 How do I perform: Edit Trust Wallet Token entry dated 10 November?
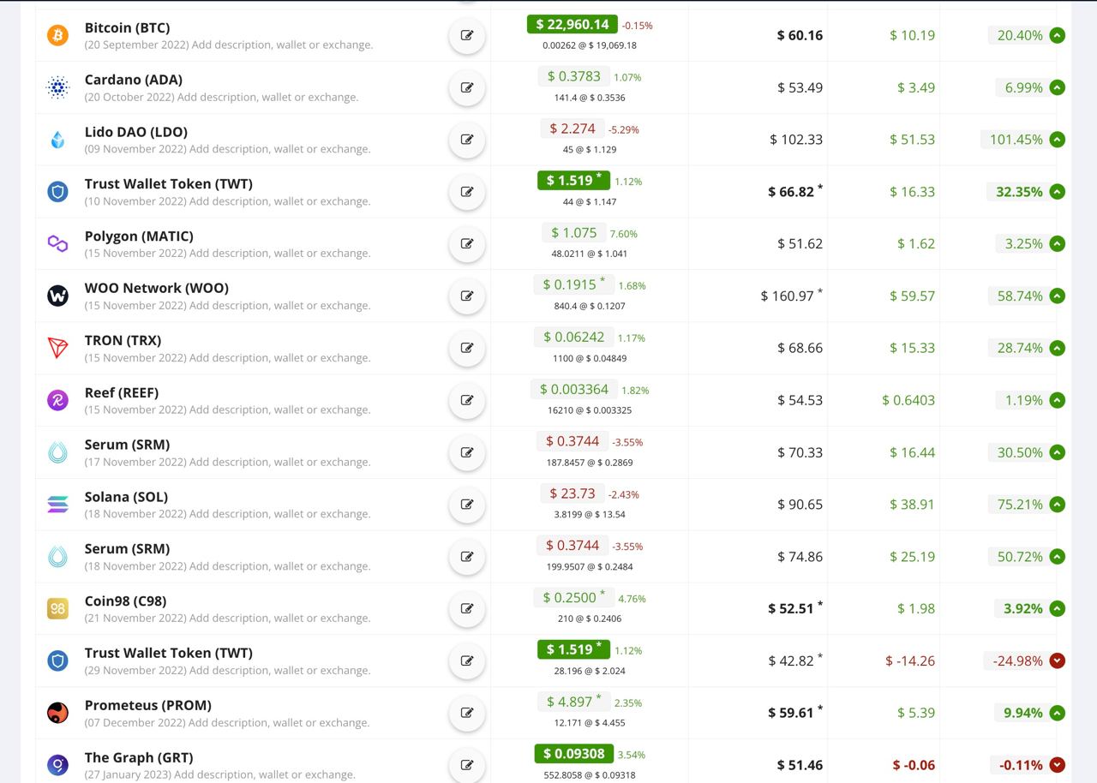pos(467,192)
